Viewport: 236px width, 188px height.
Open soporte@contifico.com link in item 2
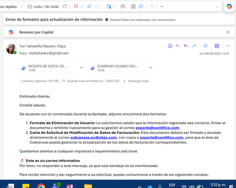[x=161, y=138]
